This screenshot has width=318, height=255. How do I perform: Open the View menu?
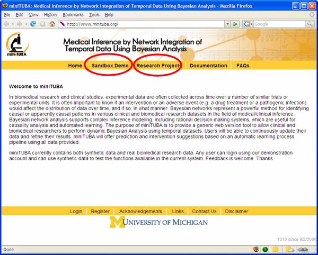click(x=33, y=15)
